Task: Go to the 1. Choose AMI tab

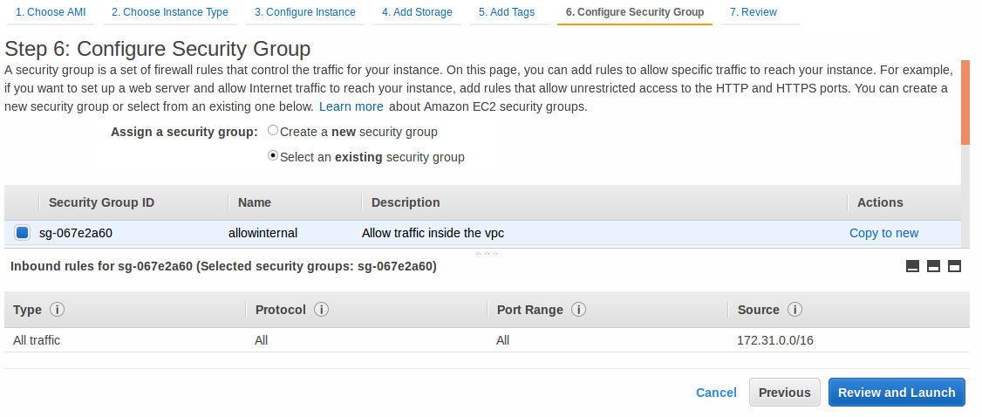Action: [x=51, y=12]
